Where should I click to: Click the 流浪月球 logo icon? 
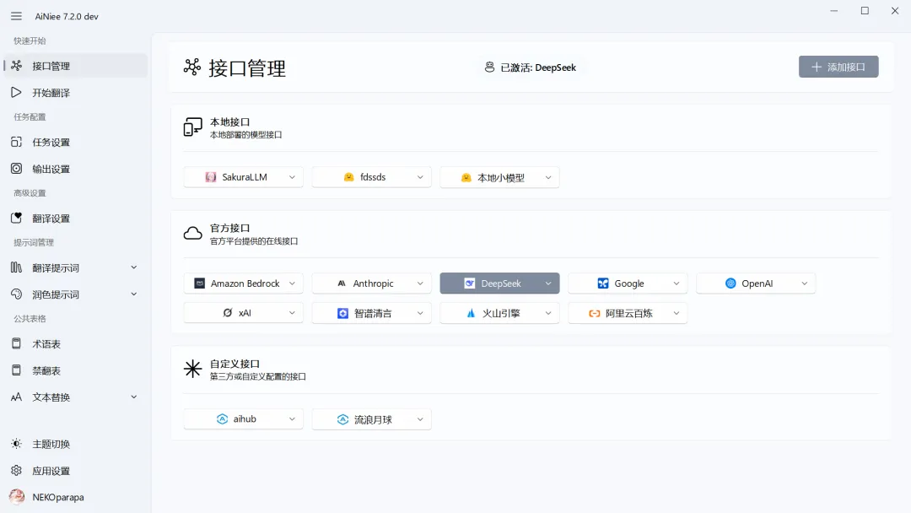342,419
